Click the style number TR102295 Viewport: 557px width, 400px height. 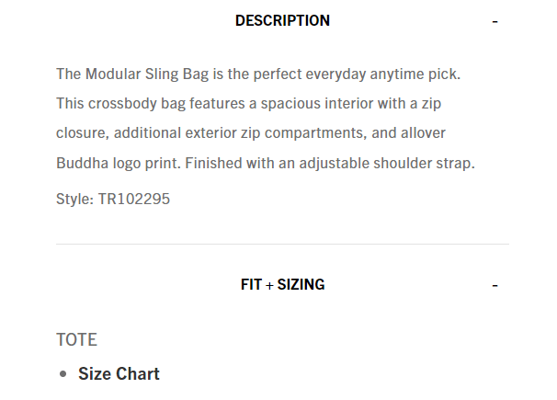pos(134,199)
